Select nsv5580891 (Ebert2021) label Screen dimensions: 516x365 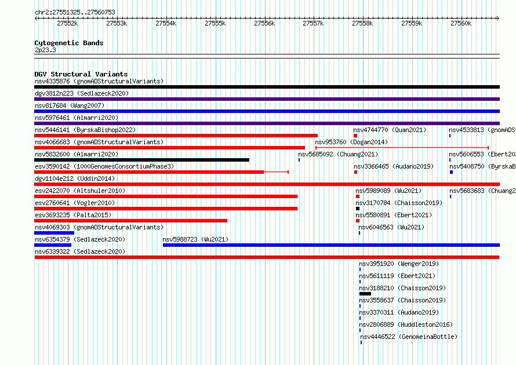(x=394, y=215)
